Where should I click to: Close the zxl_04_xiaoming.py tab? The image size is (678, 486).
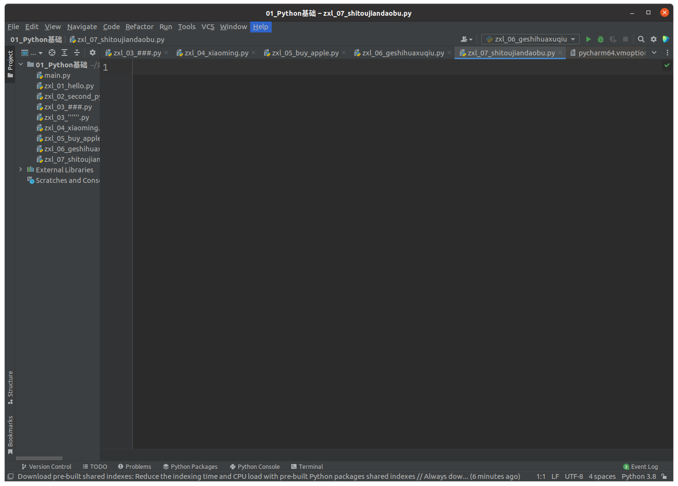point(254,53)
